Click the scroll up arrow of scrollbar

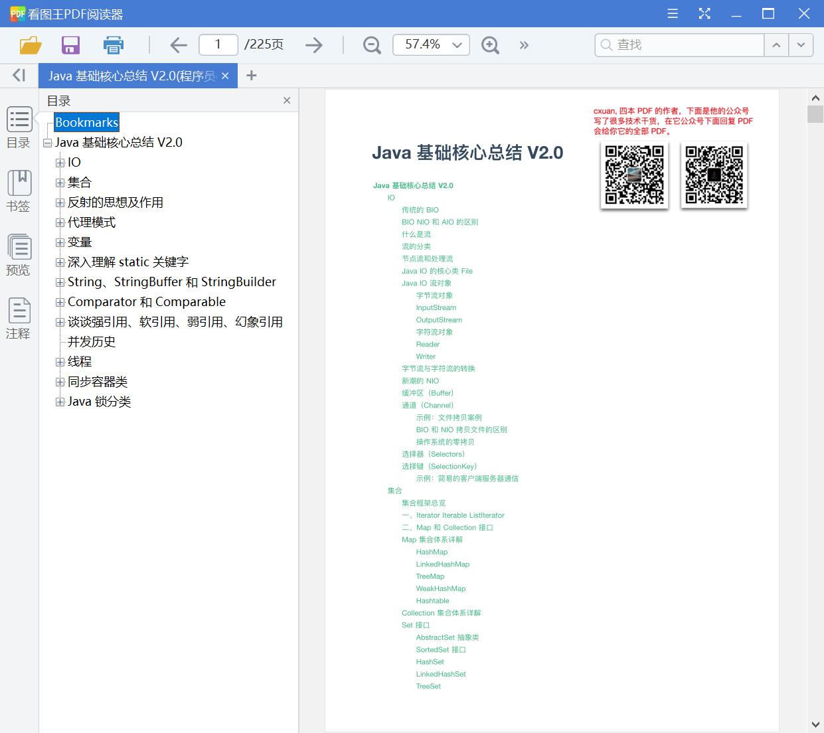815,98
